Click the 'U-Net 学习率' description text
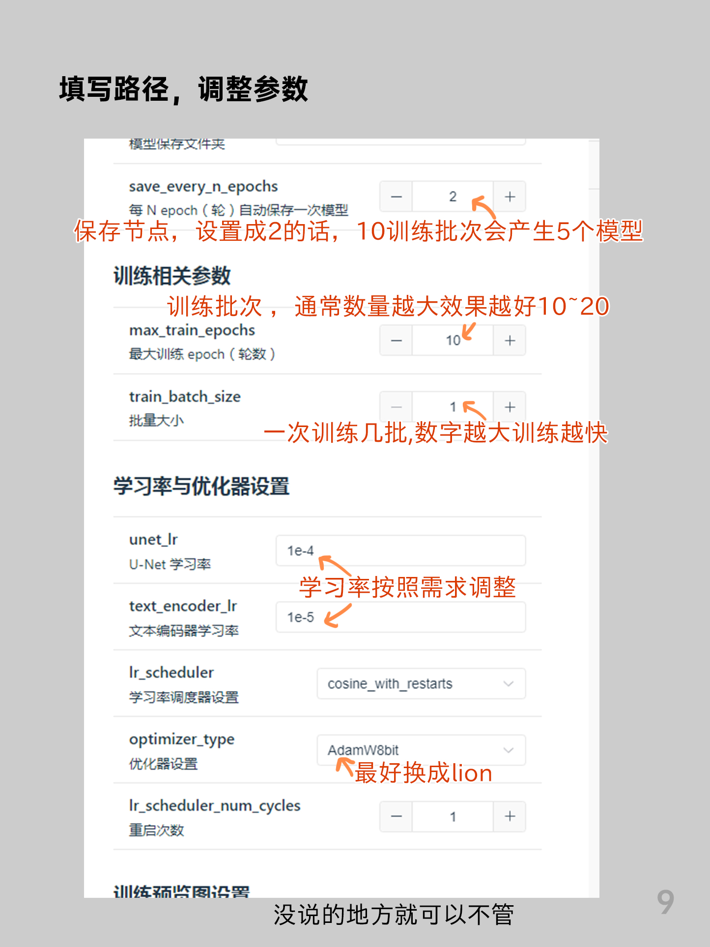This screenshot has height=947, width=710. [x=170, y=564]
